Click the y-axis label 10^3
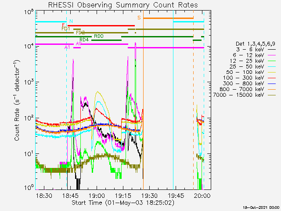Viewport: 281px width, 211px height. click(x=29, y=82)
